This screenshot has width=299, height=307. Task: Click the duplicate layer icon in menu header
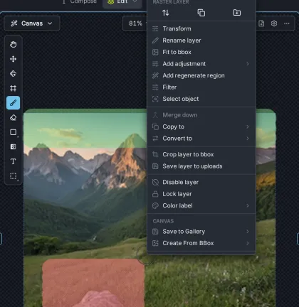click(x=201, y=13)
